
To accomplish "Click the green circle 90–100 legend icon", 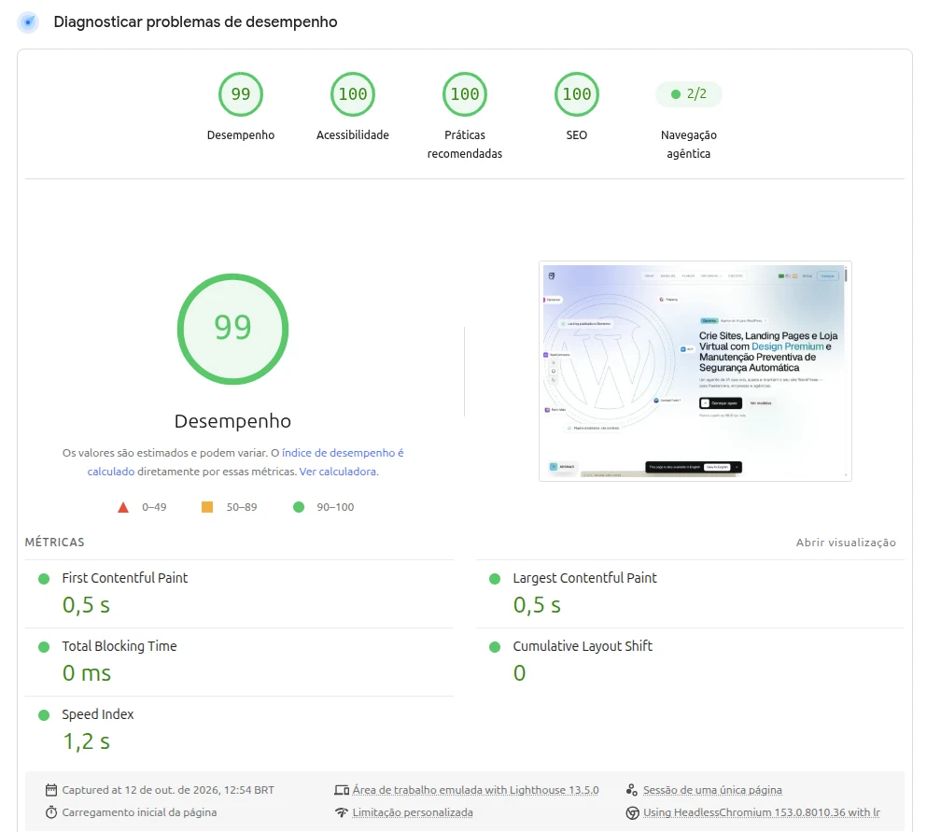I will 299,507.
